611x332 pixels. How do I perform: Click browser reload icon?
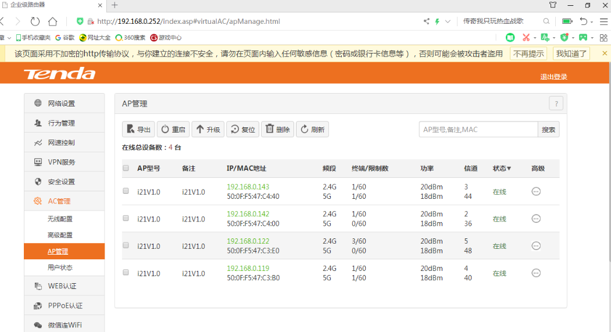click(x=35, y=22)
